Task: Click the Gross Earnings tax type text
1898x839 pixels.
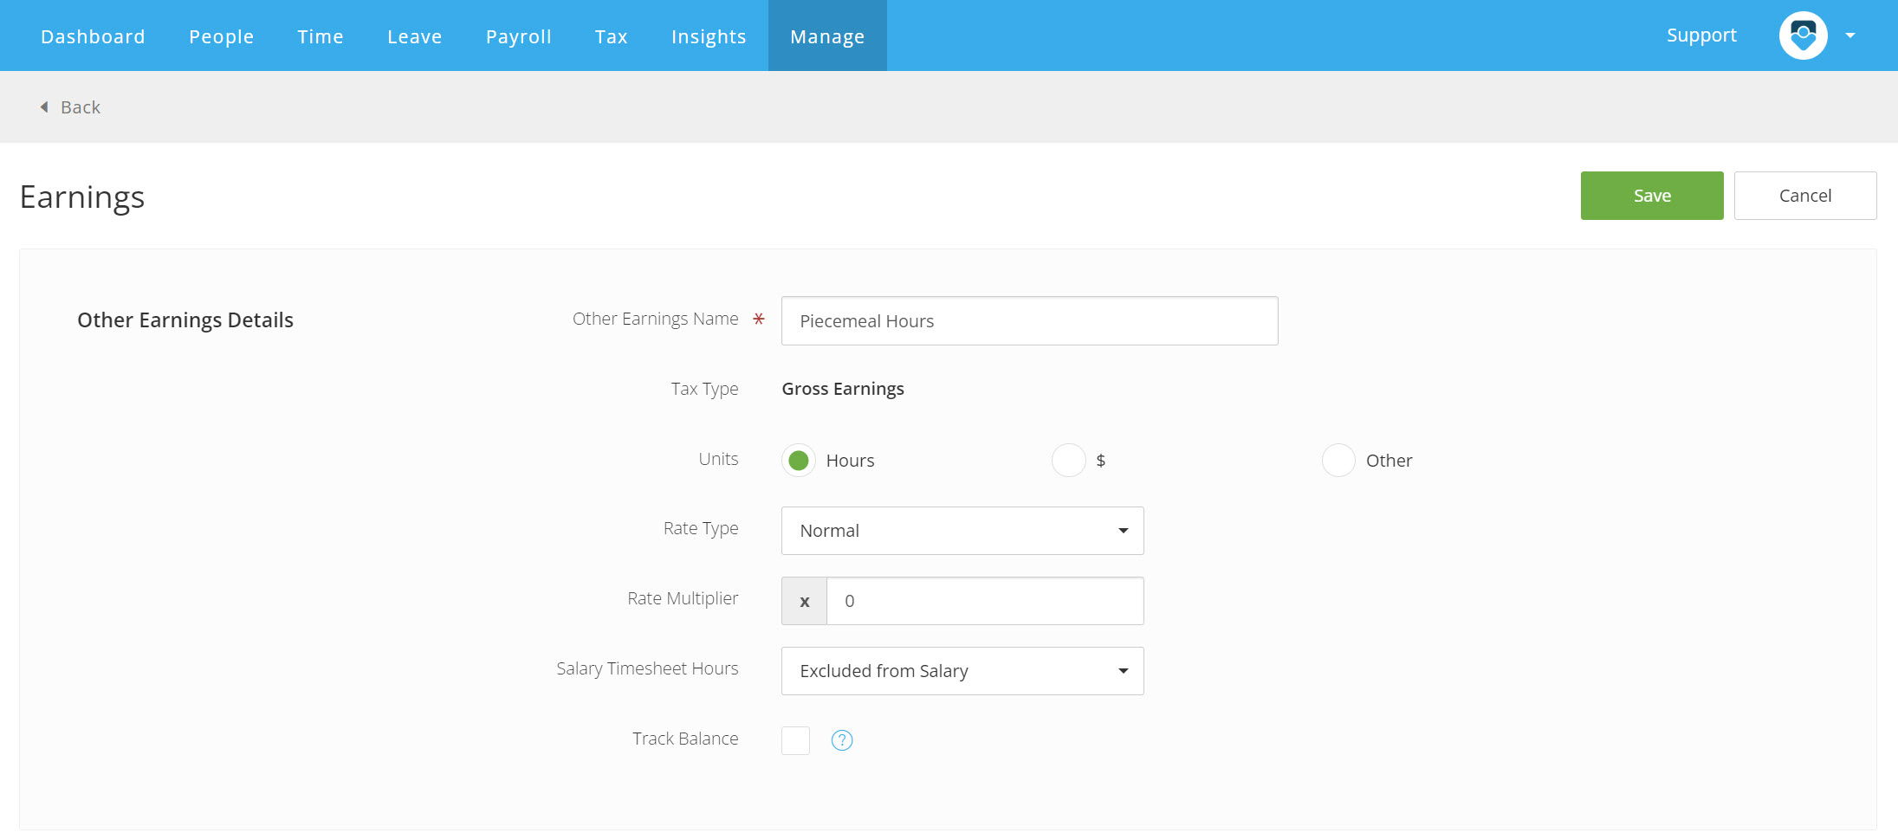Action: [x=843, y=389]
